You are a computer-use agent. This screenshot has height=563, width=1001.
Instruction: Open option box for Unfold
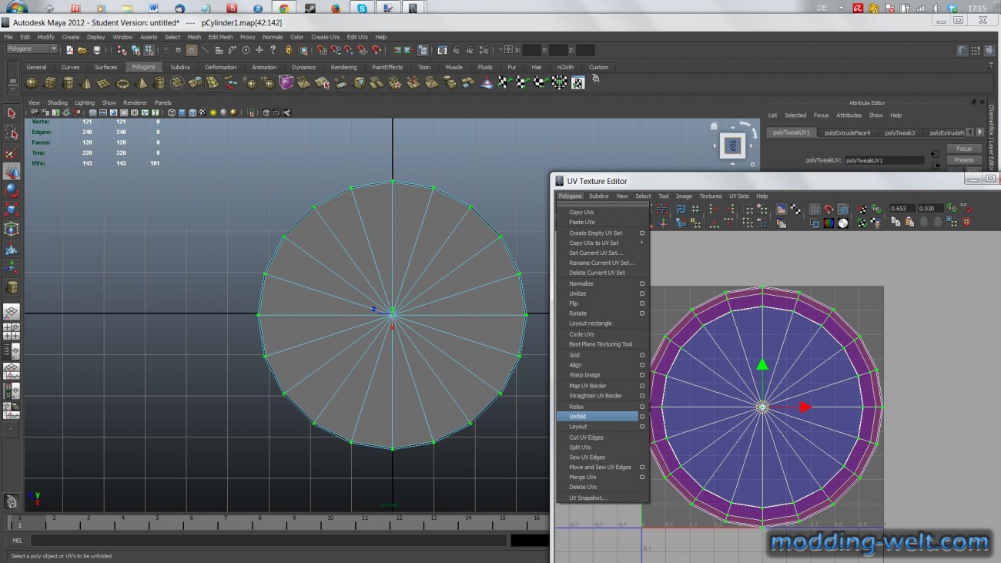642,417
